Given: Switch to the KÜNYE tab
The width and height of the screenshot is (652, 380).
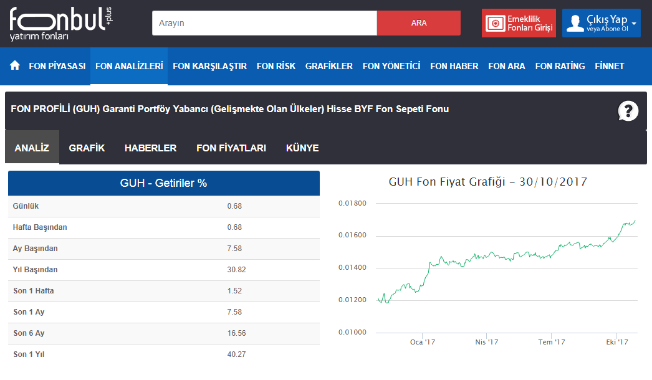Looking at the screenshot, I should pyautogui.click(x=302, y=148).
